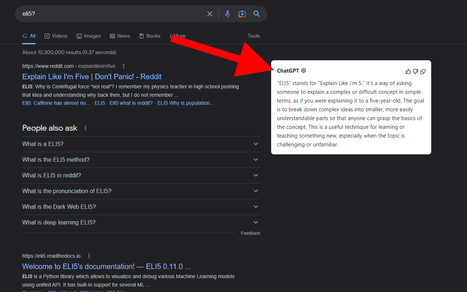Image resolution: width=467 pixels, height=292 pixels.
Task: Clear the search box with X icon
Action: tap(210, 14)
